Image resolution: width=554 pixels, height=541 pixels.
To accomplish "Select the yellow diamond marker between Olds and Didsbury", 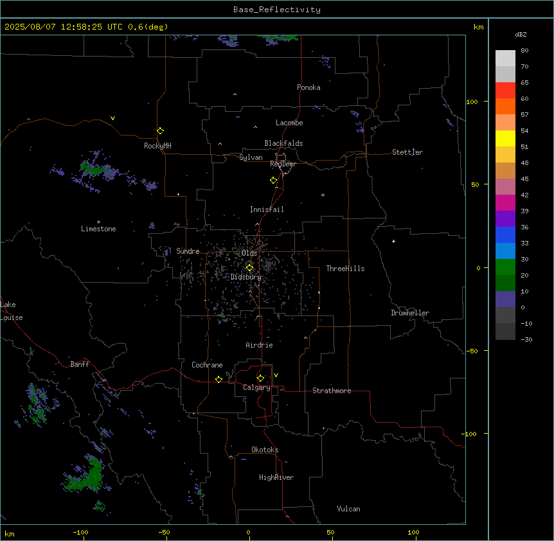I will (249, 267).
